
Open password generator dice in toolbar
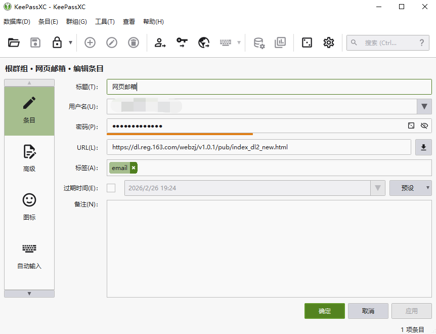pos(307,43)
